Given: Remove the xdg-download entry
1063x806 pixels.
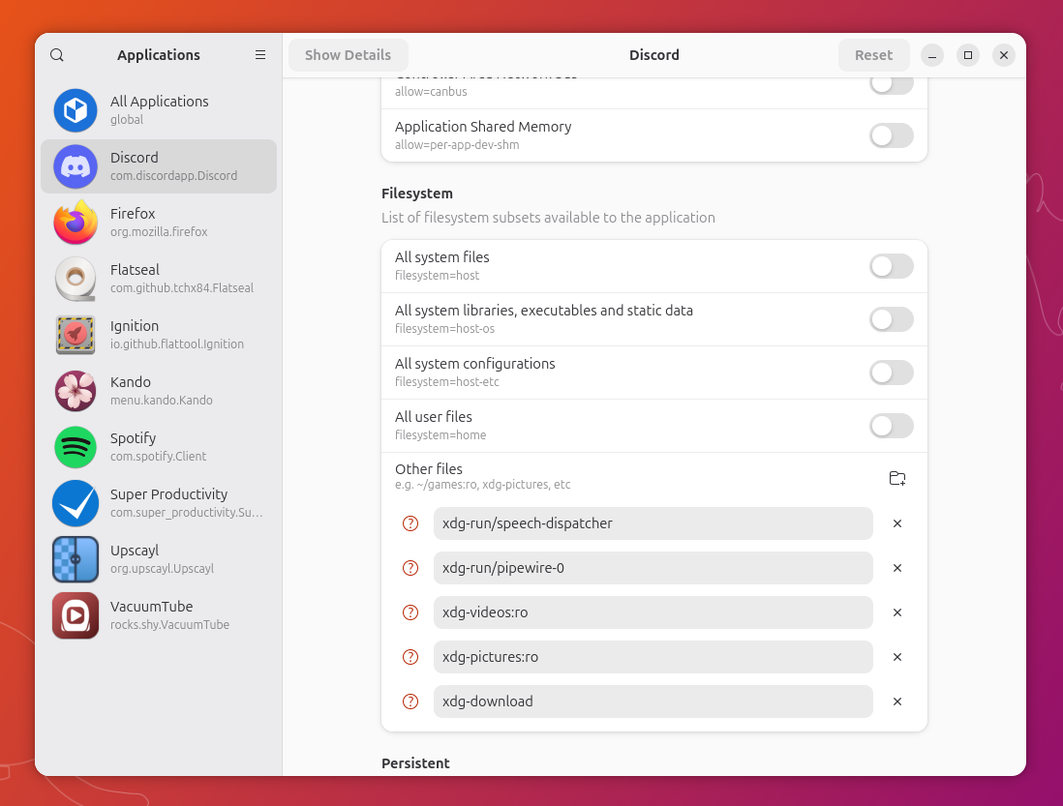Looking at the screenshot, I should [896, 702].
